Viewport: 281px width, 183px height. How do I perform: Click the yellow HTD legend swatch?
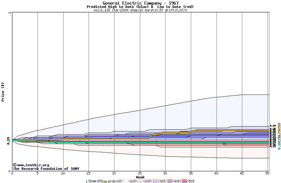(x=105, y=181)
